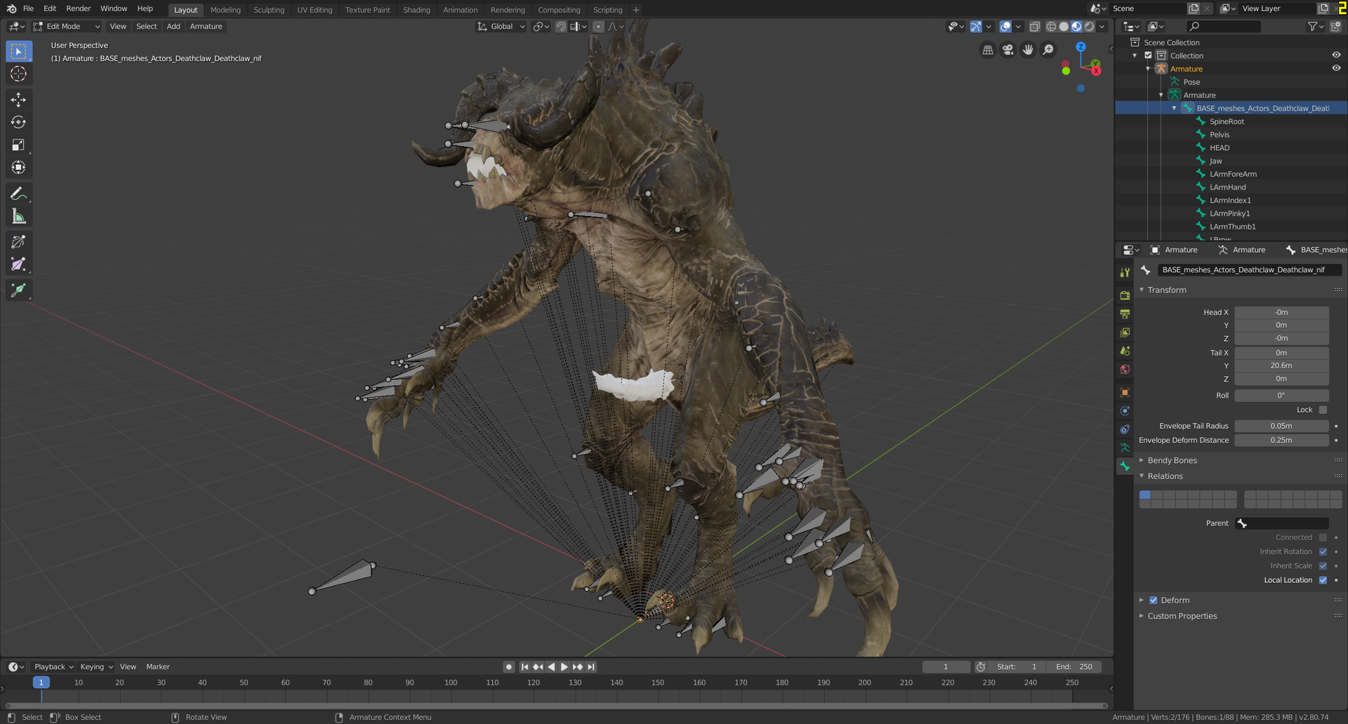Uncheck Inherit Rotation

(1323, 552)
